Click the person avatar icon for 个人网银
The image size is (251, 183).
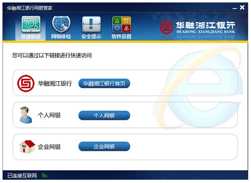26,115
